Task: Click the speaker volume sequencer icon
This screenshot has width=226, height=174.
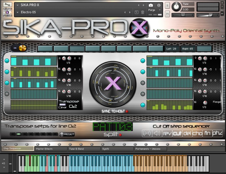Action: pos(157,133)
